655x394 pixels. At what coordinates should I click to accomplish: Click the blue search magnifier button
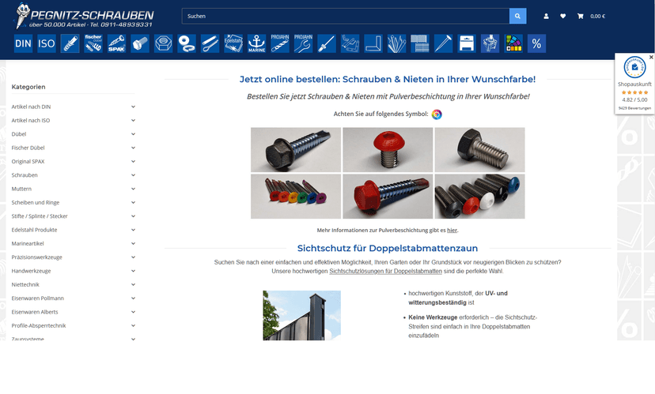517,16
